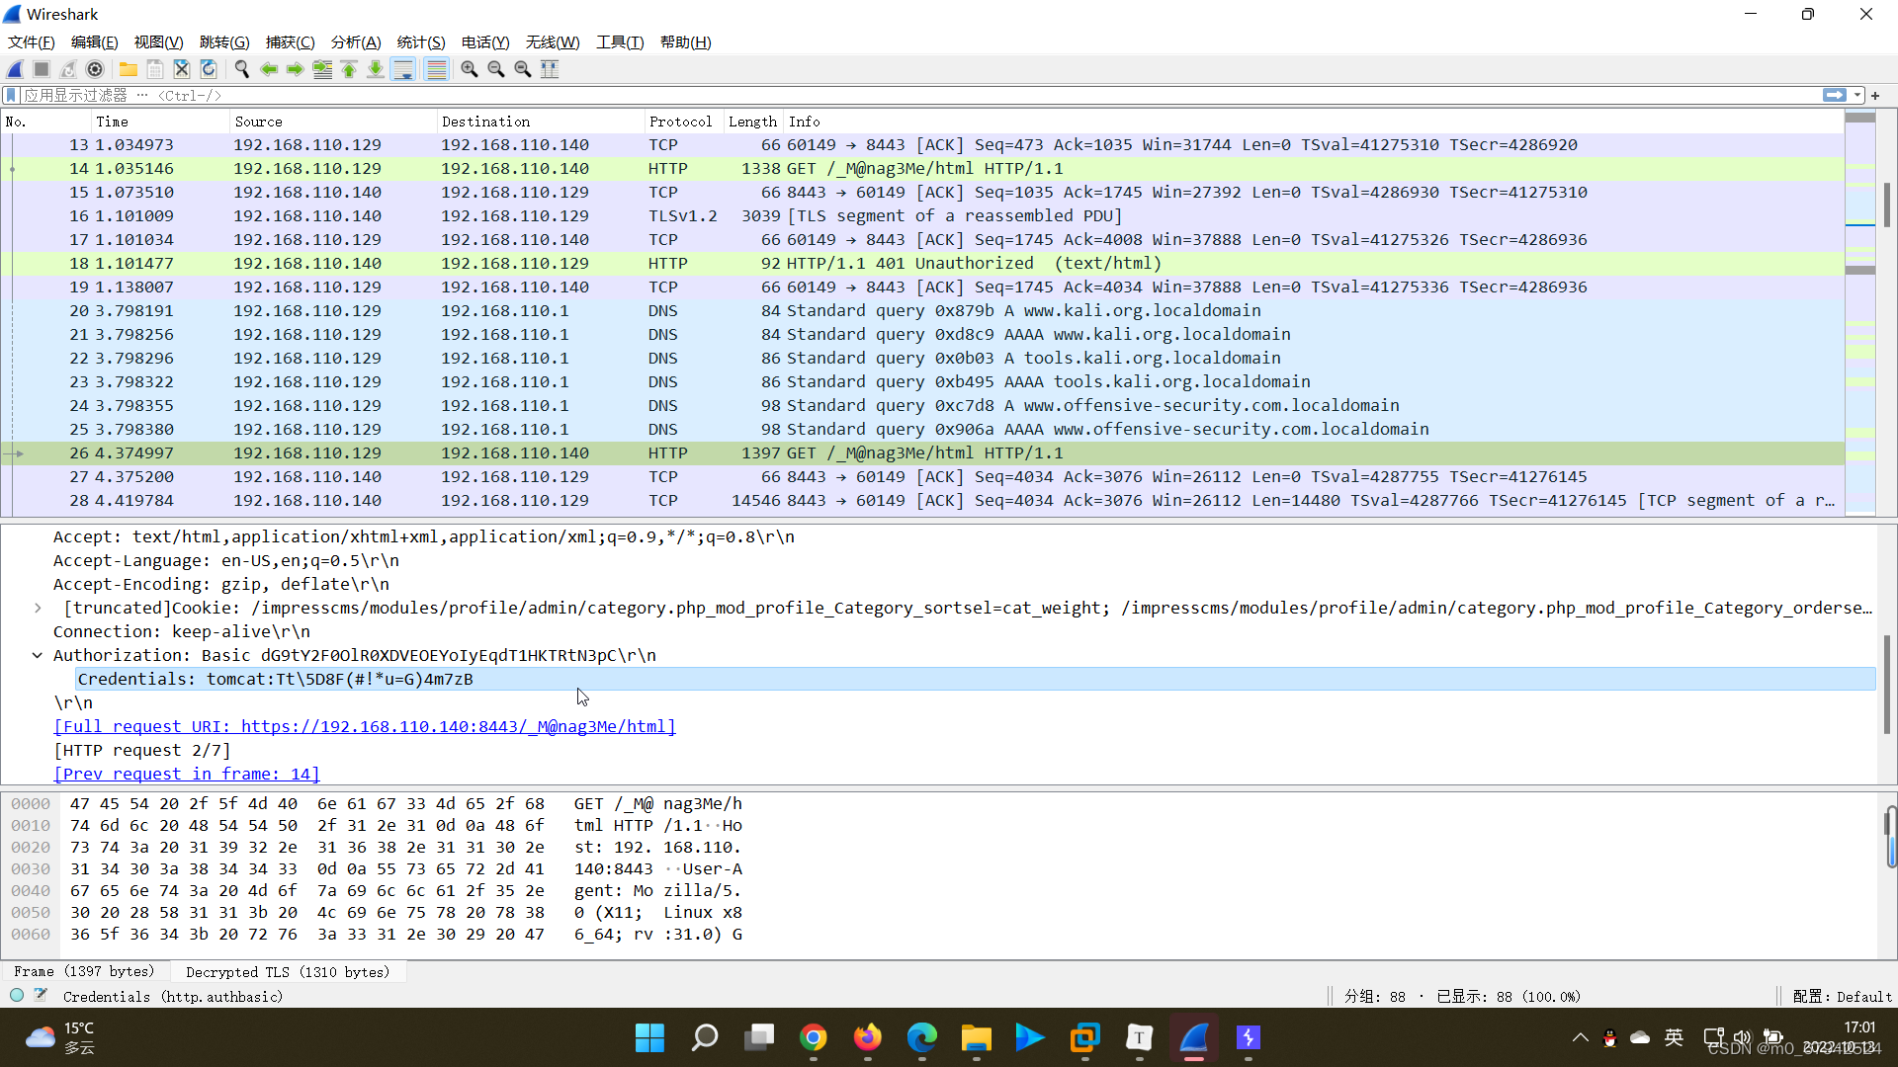
Task: Follow Prev request in frame 14 link
Action: tap(187, 774)
